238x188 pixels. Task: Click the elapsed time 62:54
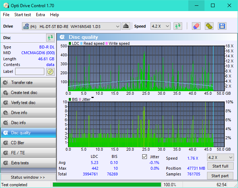[x=221, y=185]
